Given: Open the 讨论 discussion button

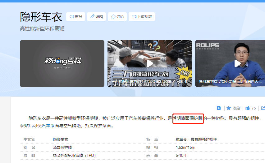Looking at the screenshot, I should coord(117,17).
